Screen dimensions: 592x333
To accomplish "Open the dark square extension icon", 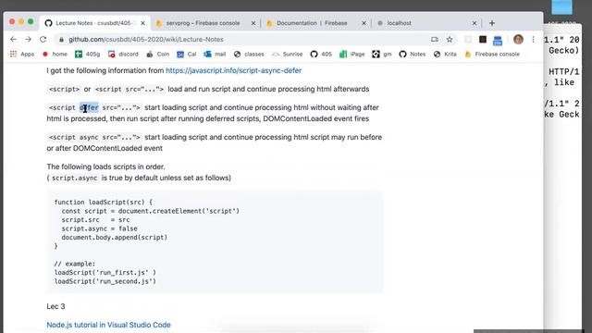I will 483,39.
